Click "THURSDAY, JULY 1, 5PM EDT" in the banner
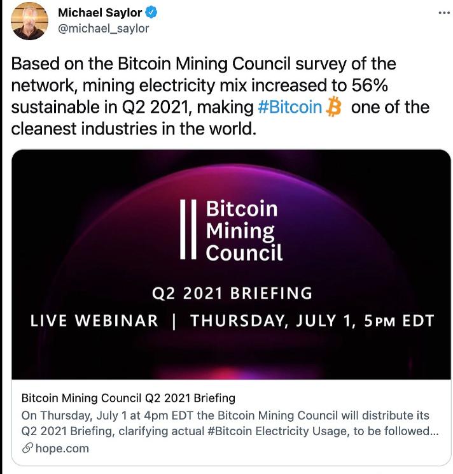Image resolution: width=453 pixels, height=474 pixels. pos(312,320)
